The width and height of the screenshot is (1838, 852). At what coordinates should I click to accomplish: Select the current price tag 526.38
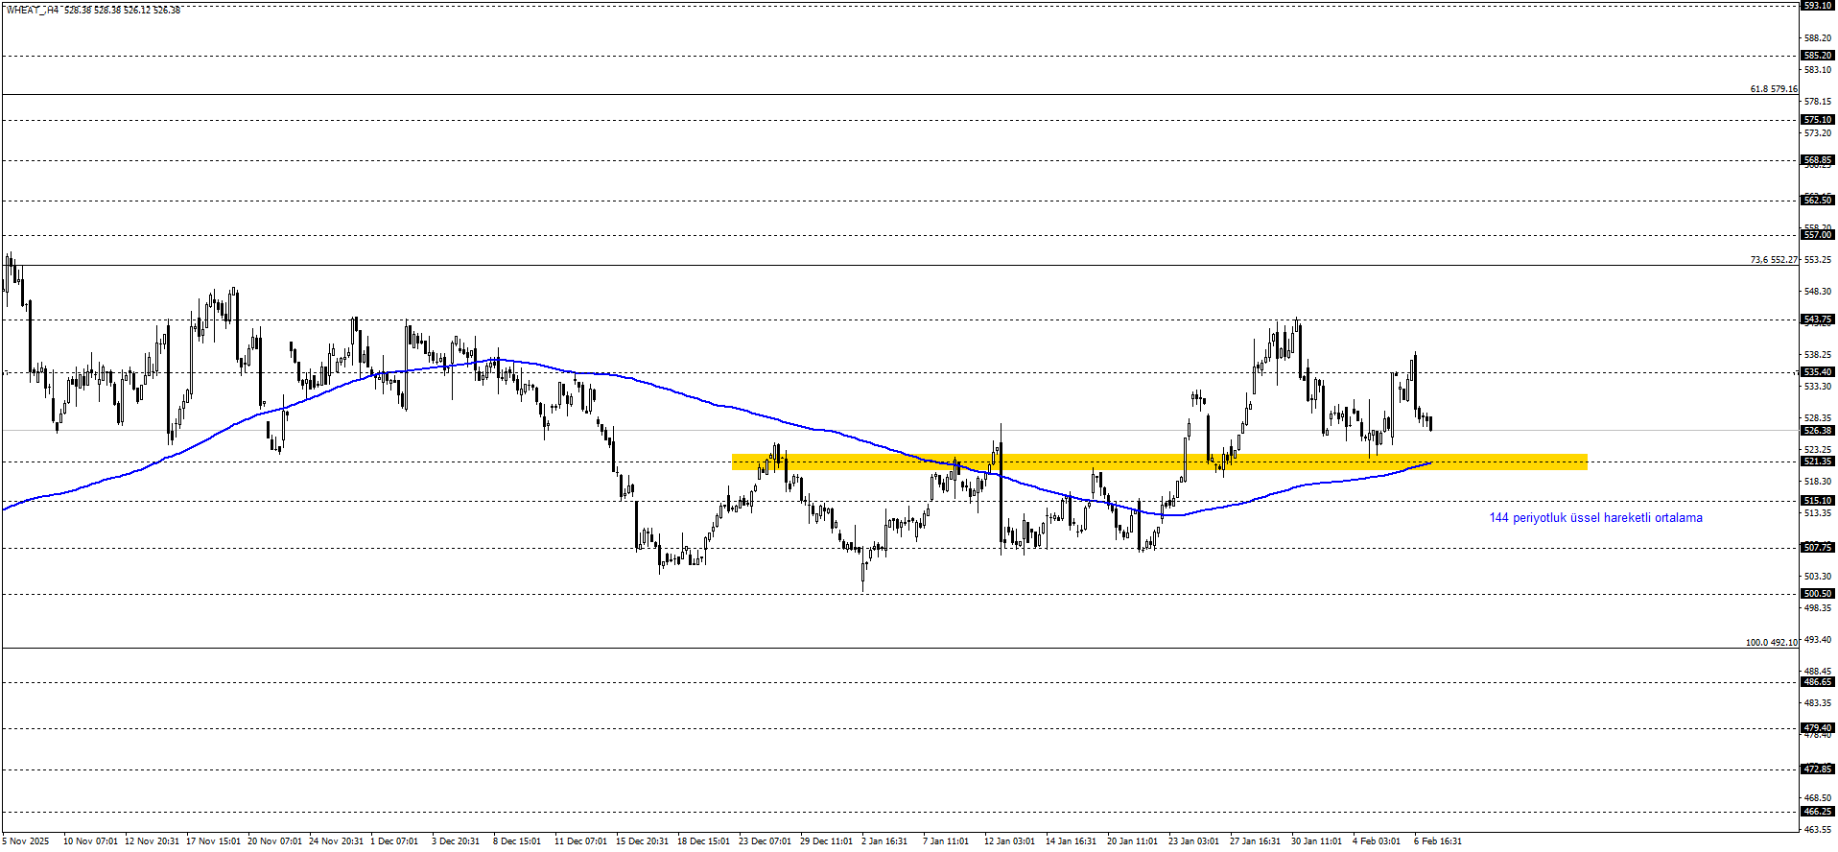click(1817, 431)
